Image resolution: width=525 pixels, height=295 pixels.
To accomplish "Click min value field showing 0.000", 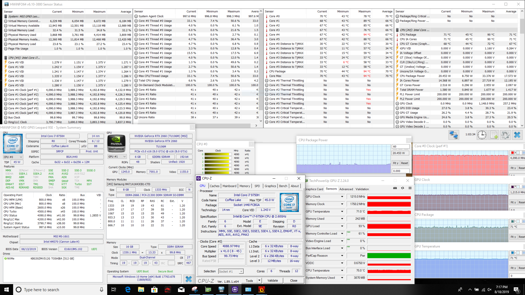I will click(x=400, y=171).
